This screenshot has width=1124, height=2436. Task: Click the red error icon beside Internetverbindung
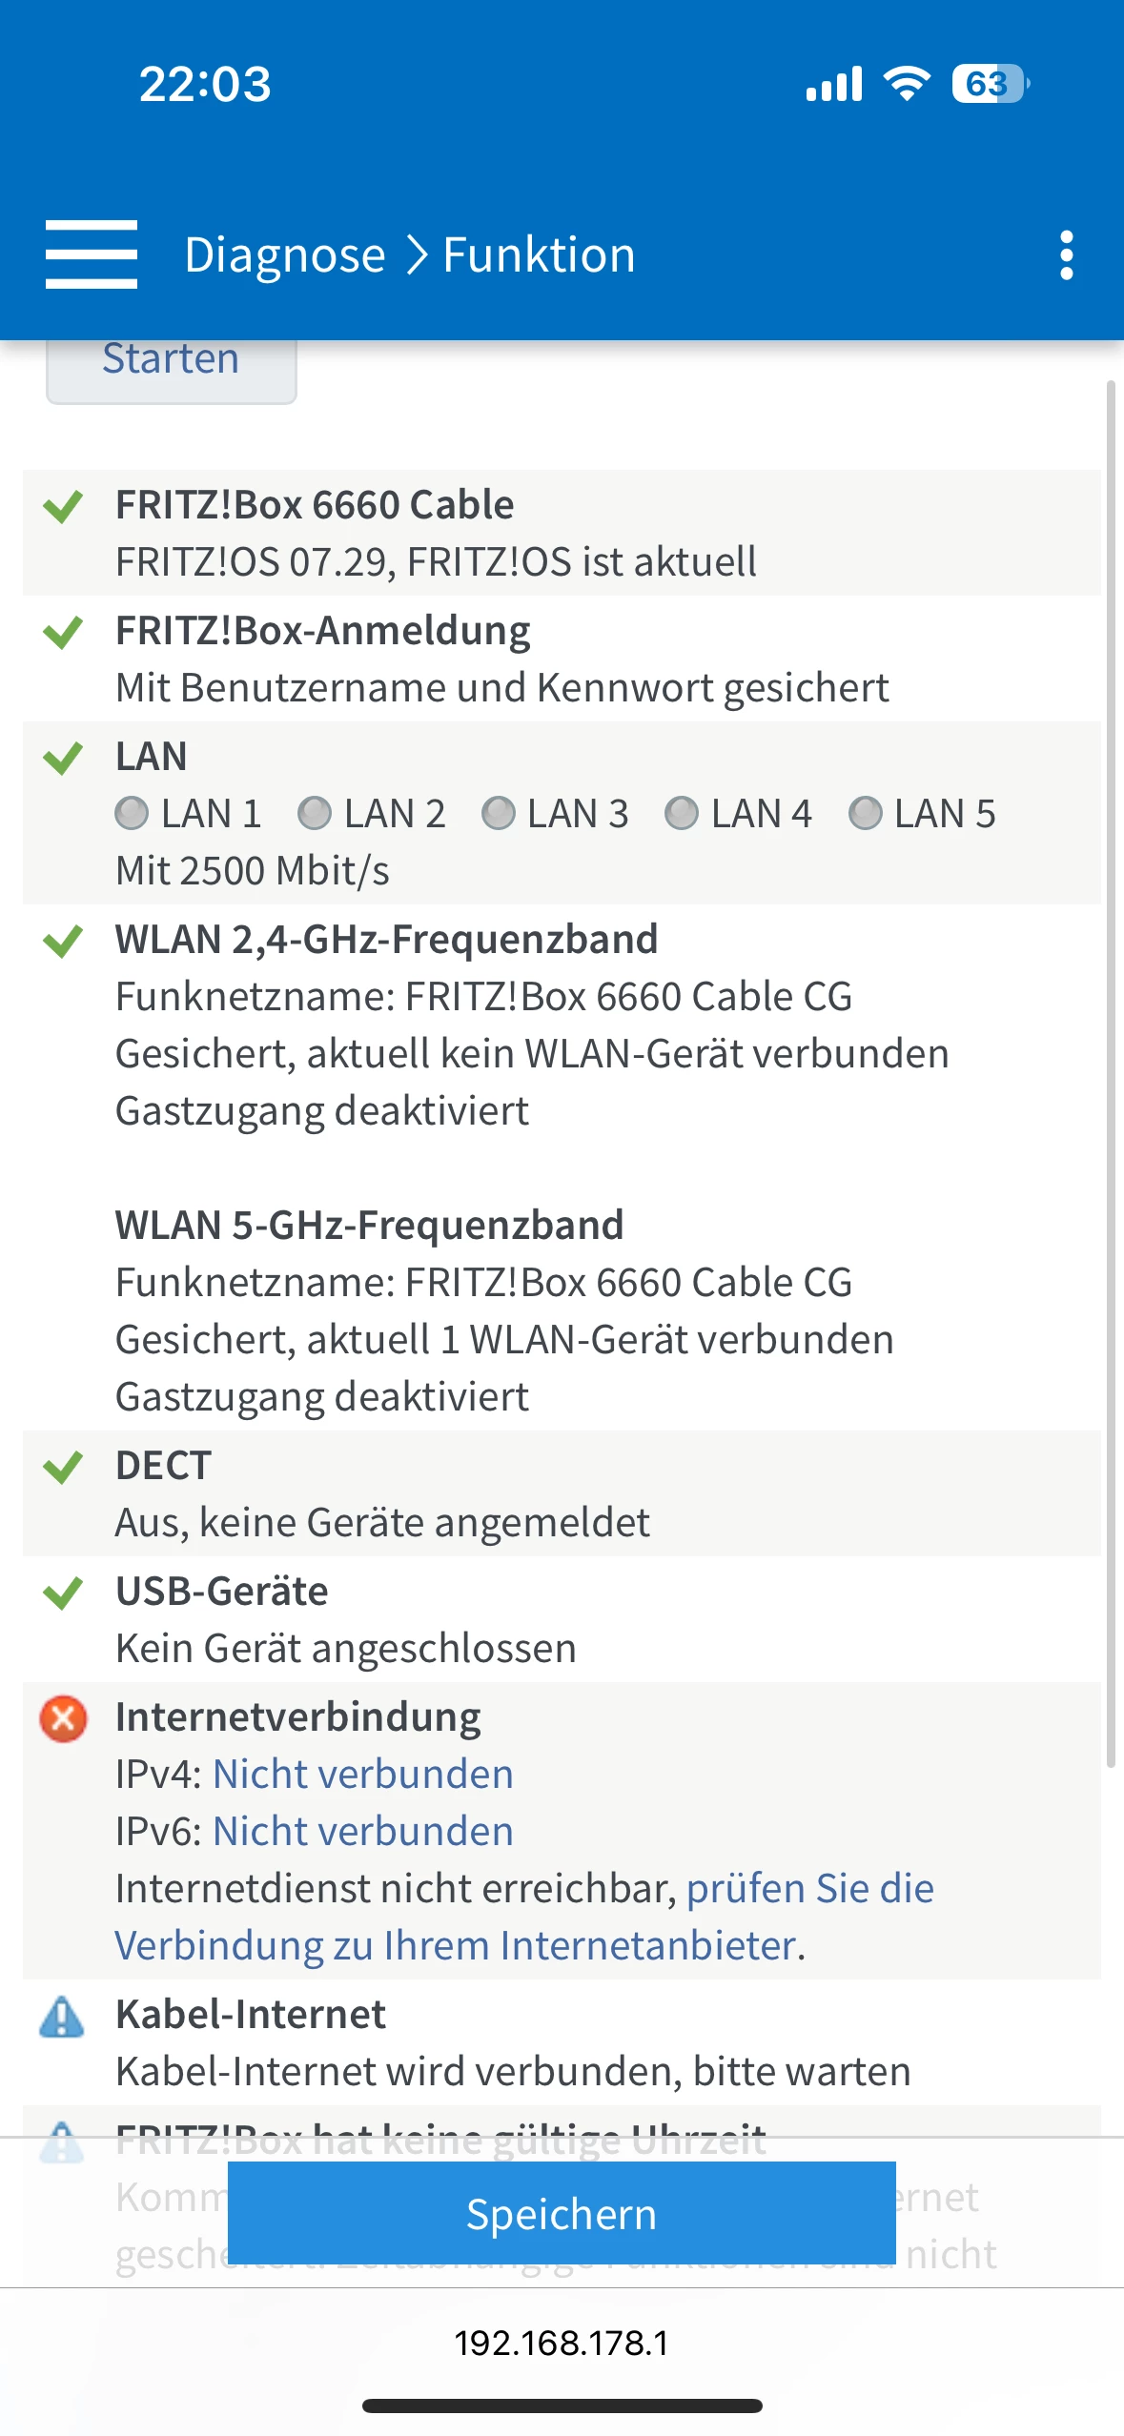(x=63, y=1718)
